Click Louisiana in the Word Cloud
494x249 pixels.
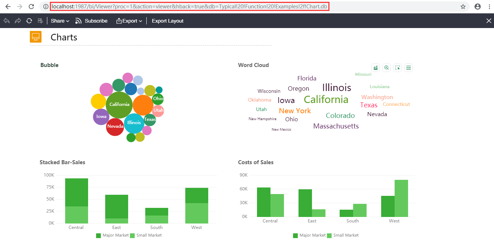point(380,87)
